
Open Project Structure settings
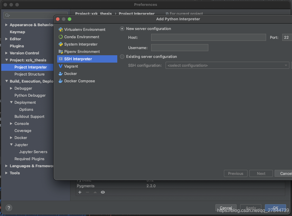point(29,74)
